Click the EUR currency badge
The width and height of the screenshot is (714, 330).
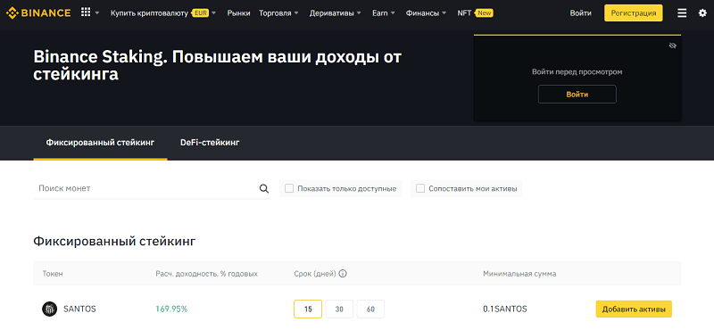[200, 13]
